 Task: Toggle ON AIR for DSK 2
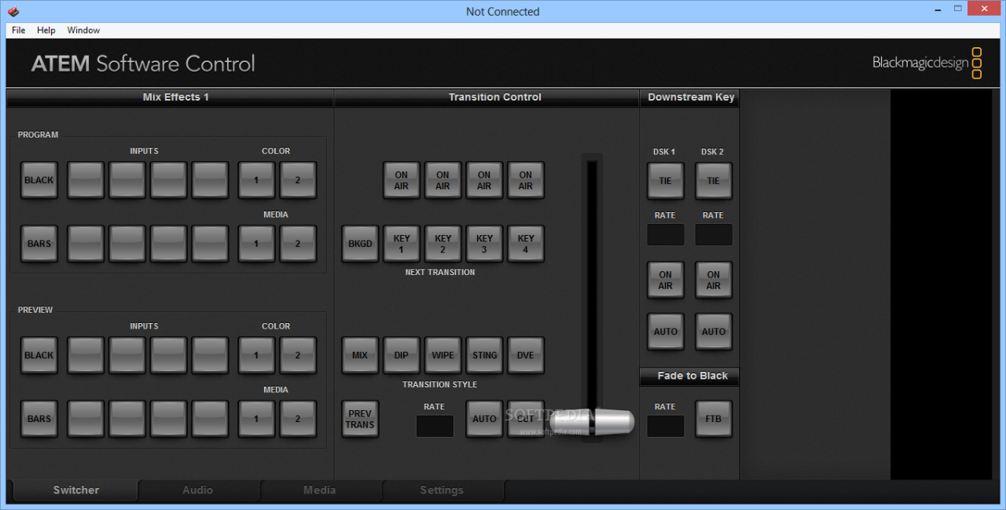click(714, 280)
